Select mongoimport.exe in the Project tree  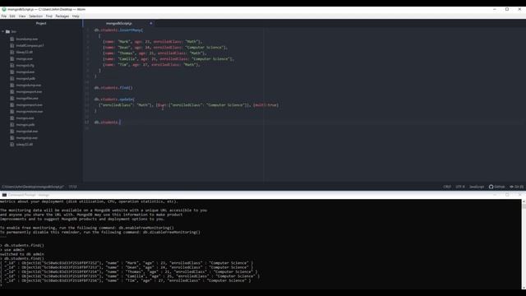point(30,104)
